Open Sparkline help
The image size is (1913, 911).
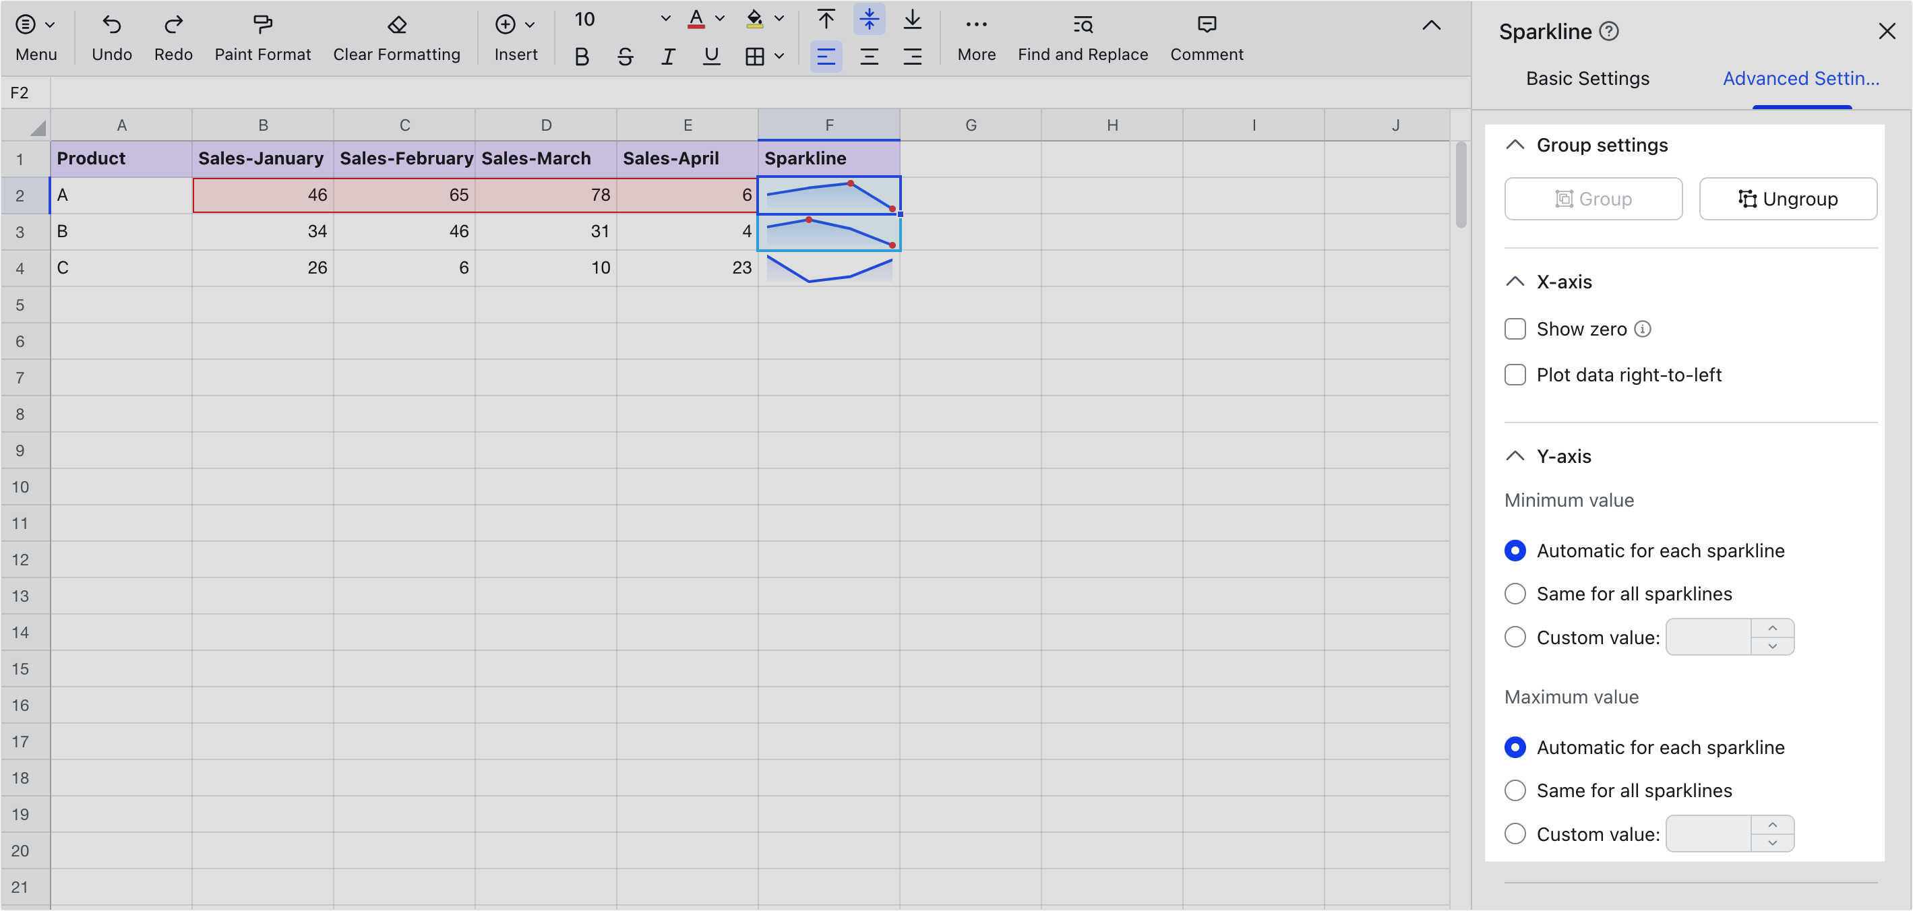[1609, 30]
